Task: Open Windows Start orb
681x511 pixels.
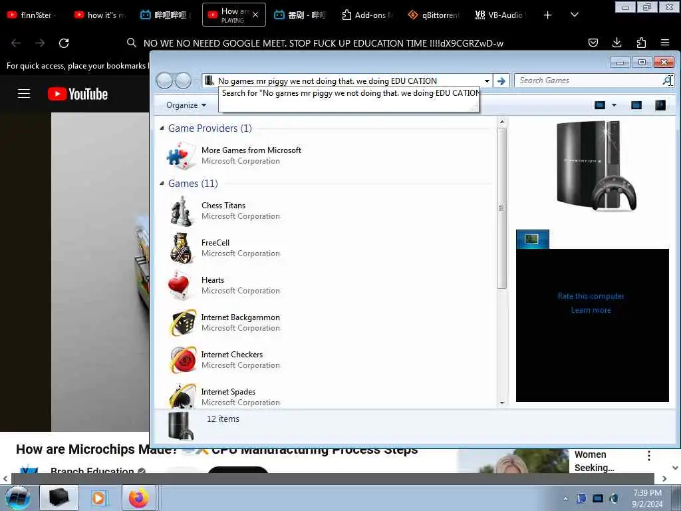Action: (18, 498)
